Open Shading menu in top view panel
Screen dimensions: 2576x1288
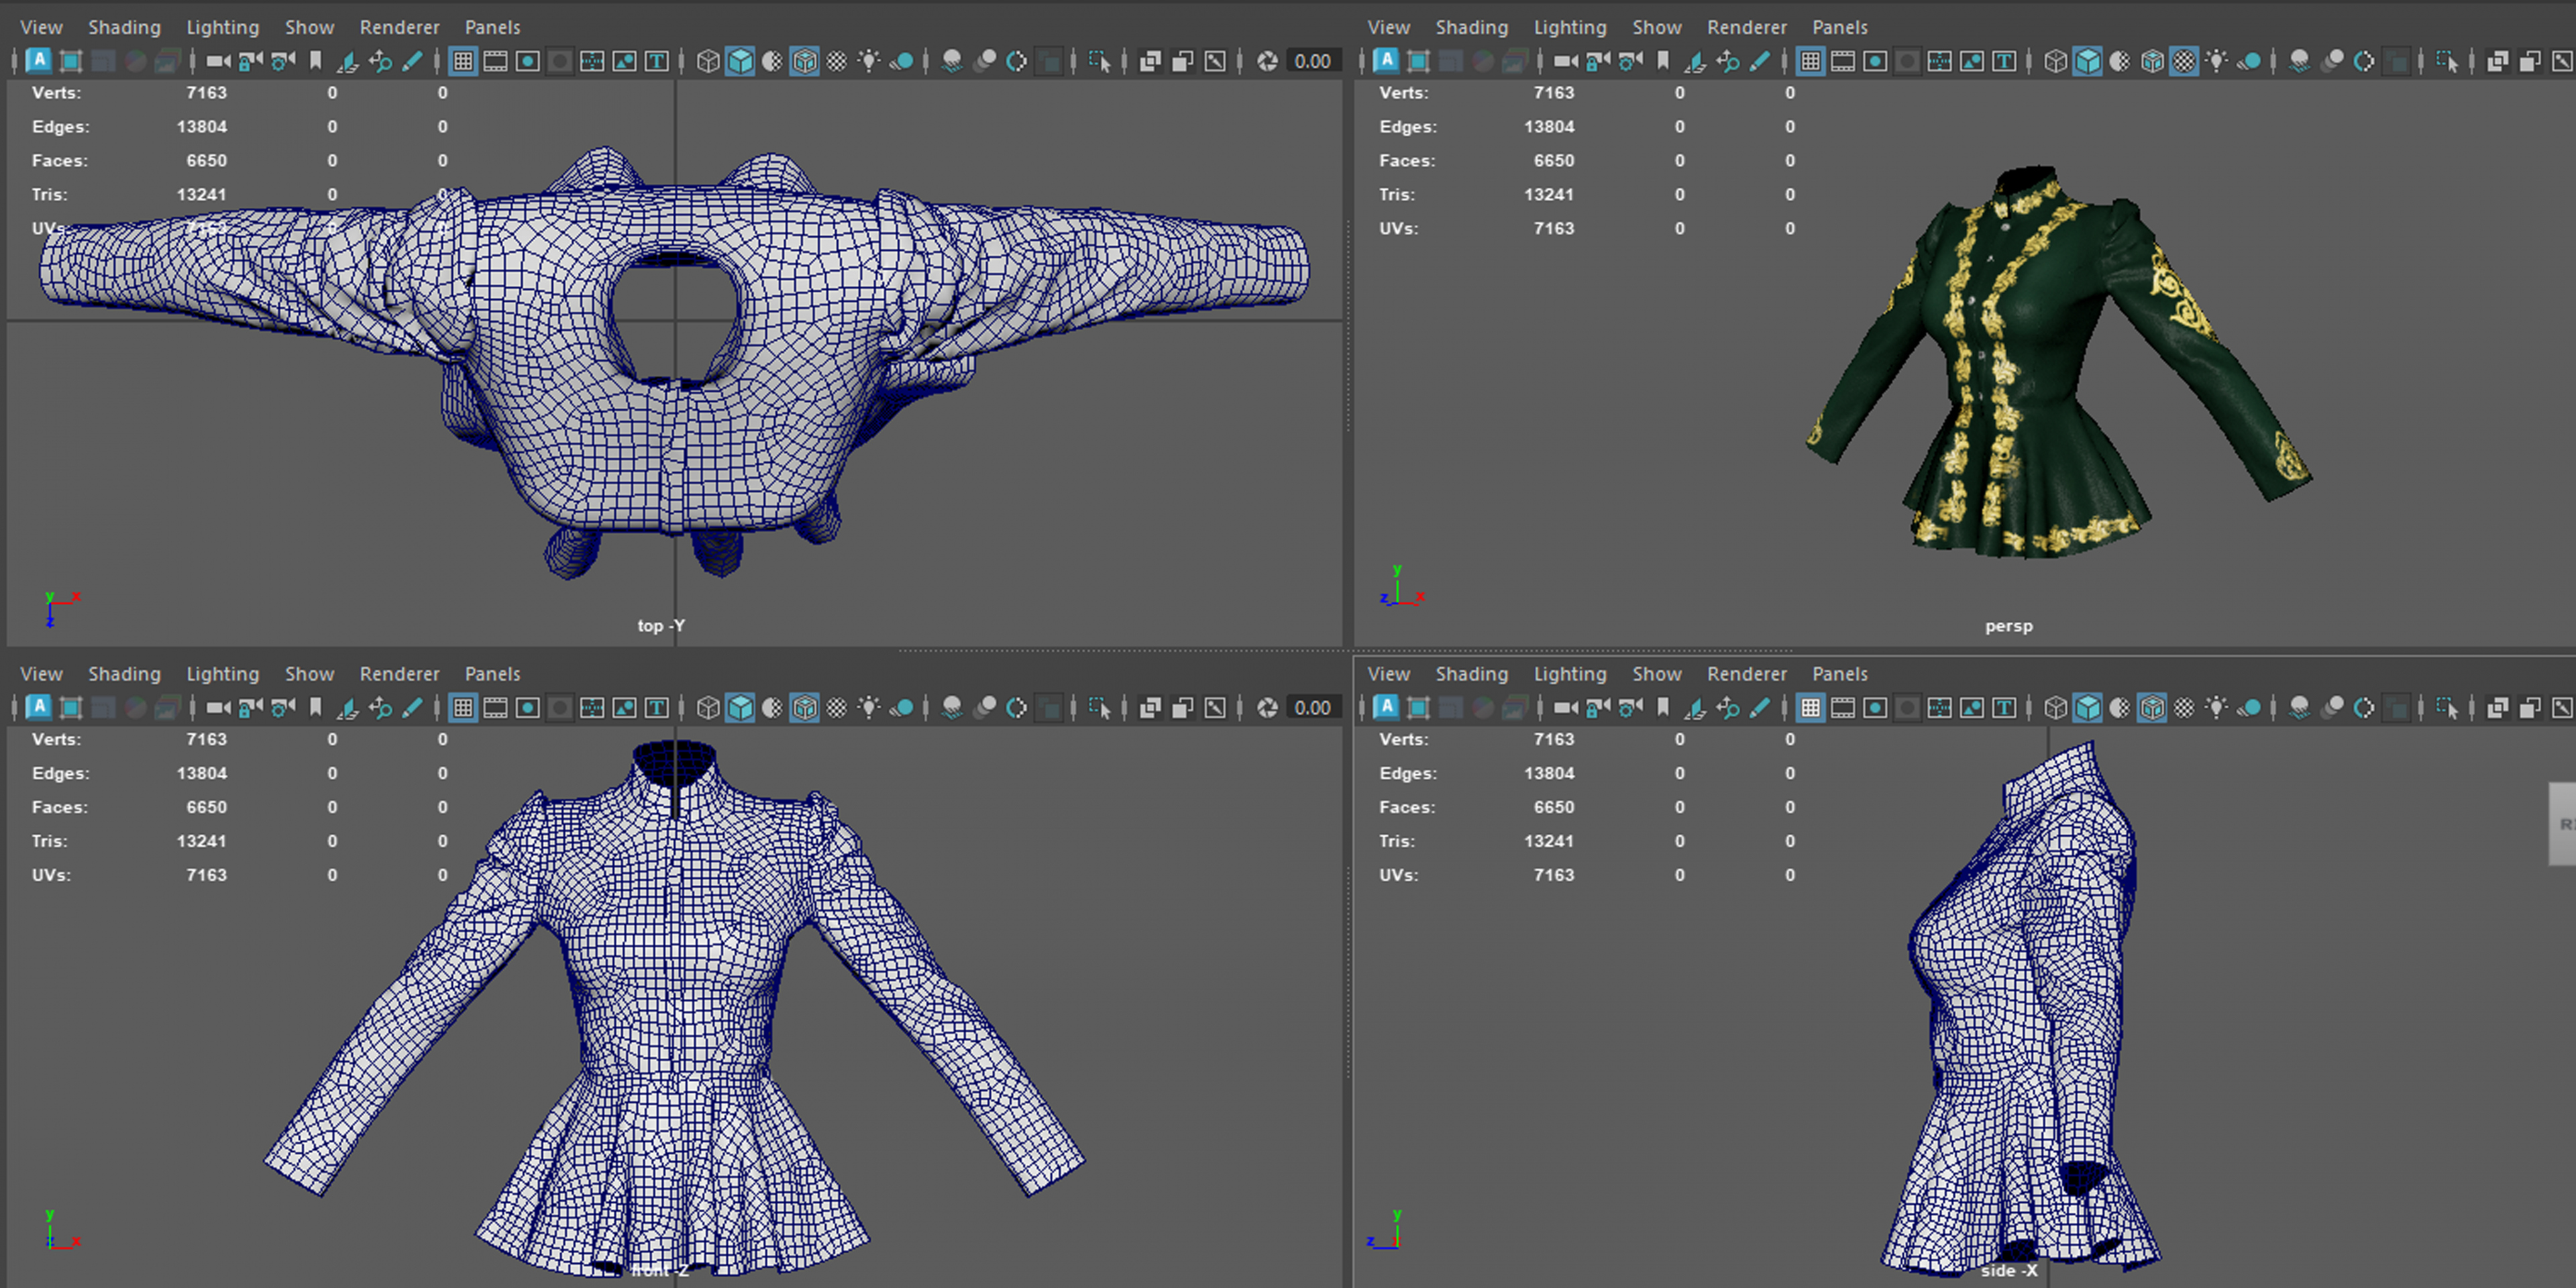click(124, 27)
